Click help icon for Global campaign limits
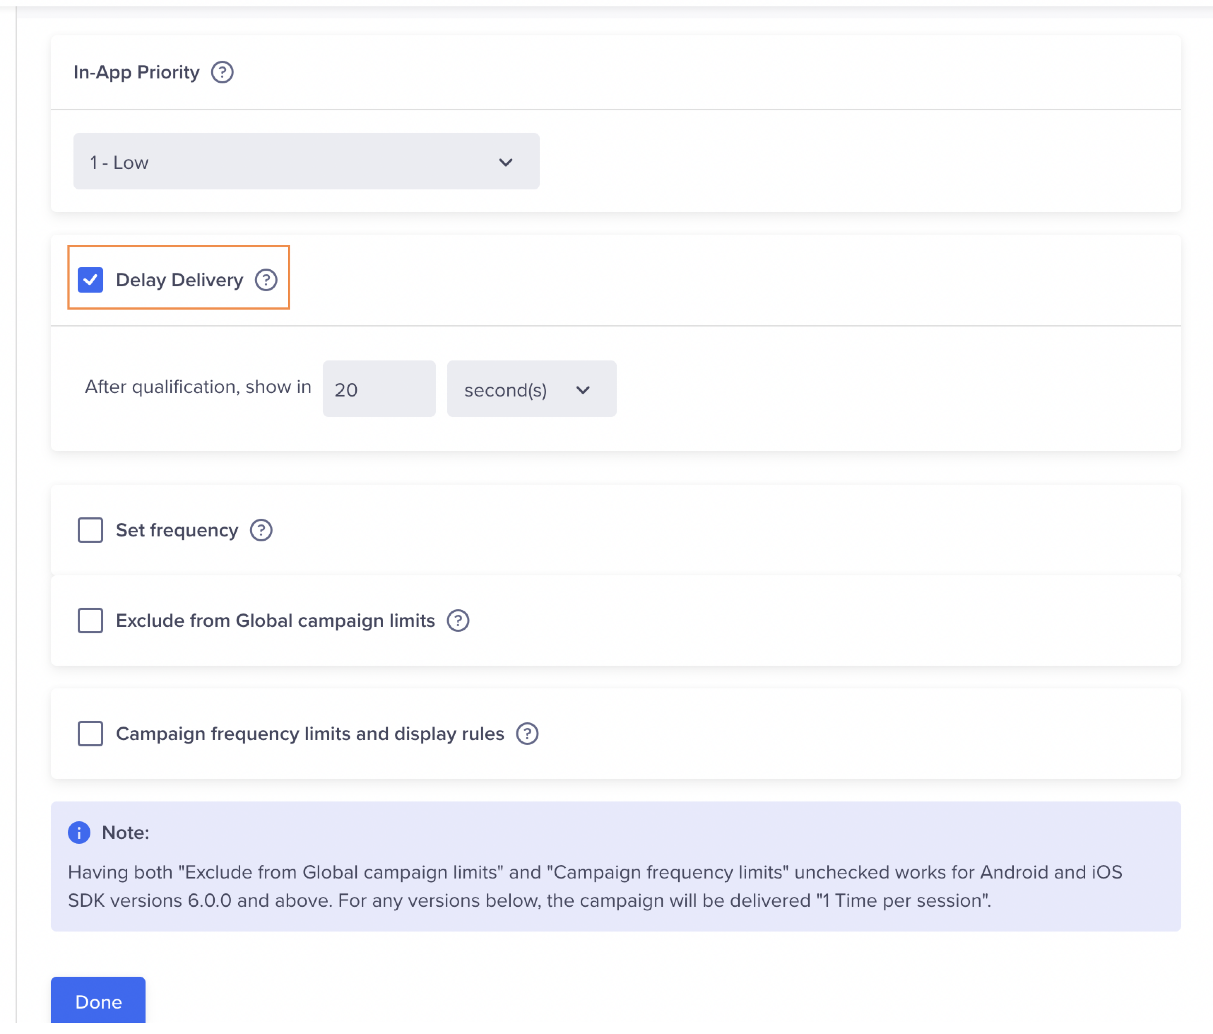Image resolution: width=1213 pixels, height=1034 pixels. pos(458,621)
